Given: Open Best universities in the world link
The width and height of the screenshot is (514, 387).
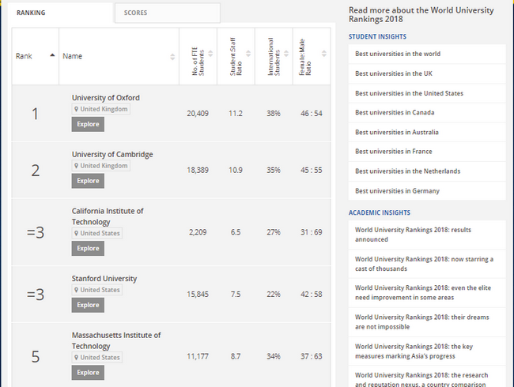Looking at the screenshot, I should point(398,54).
